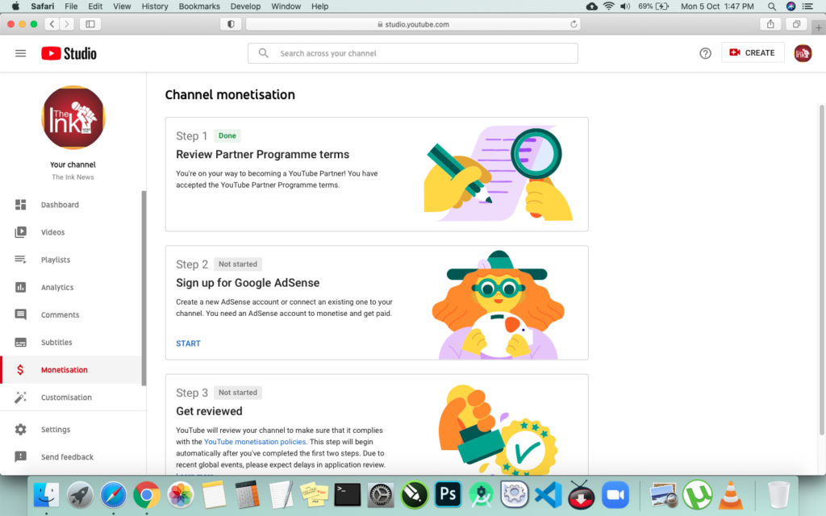Image resolution: width=826 pixels, height=516 pixels.
Task: Click Safari back navigation arrow
Action: point(52,24)
